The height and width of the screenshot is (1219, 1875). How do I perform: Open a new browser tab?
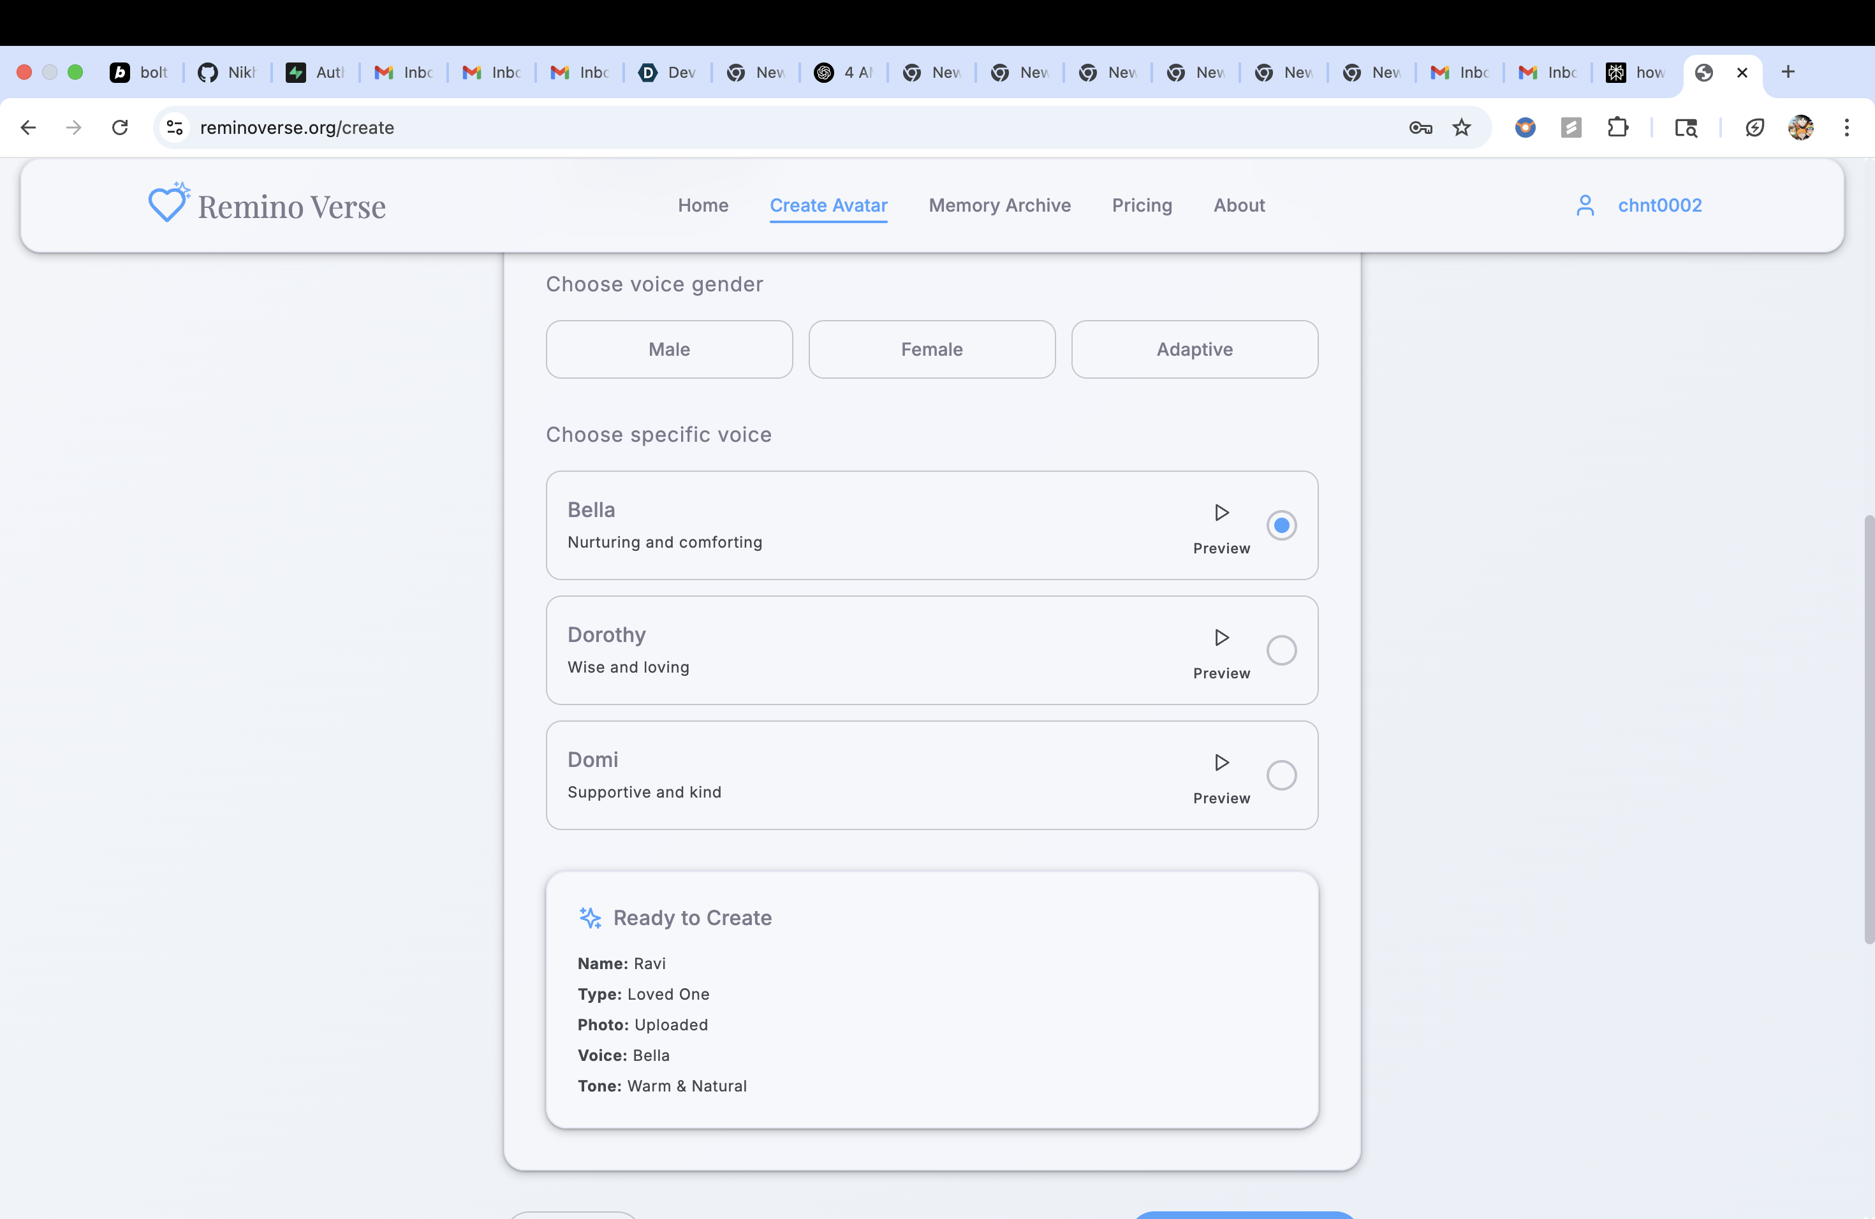(x=1788, y=73)
